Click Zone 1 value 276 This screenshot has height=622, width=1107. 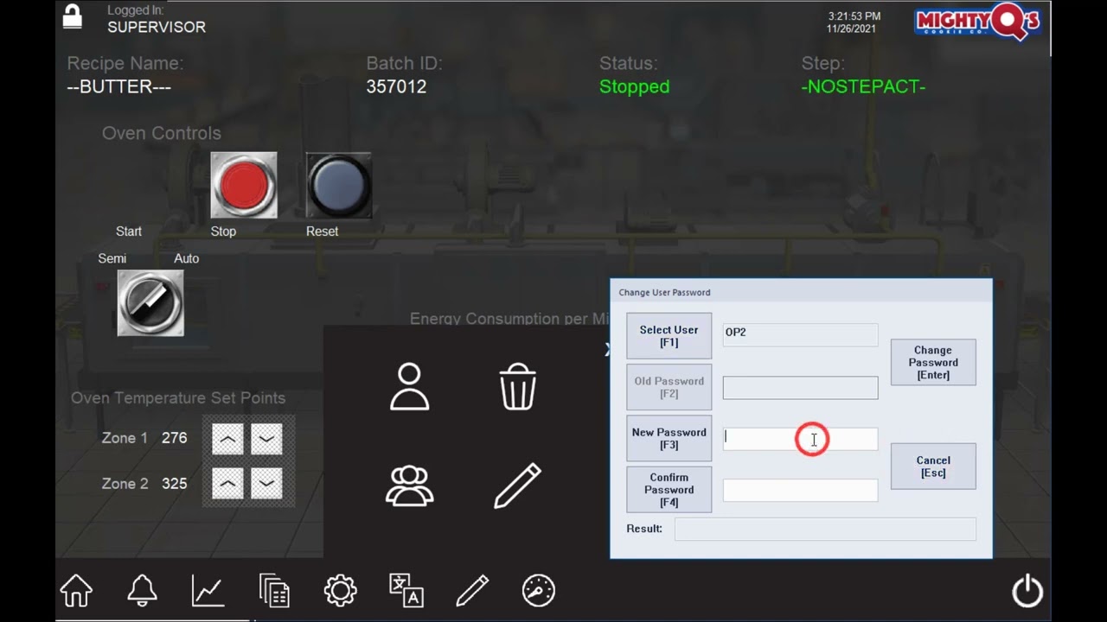[x=174, y=438]
